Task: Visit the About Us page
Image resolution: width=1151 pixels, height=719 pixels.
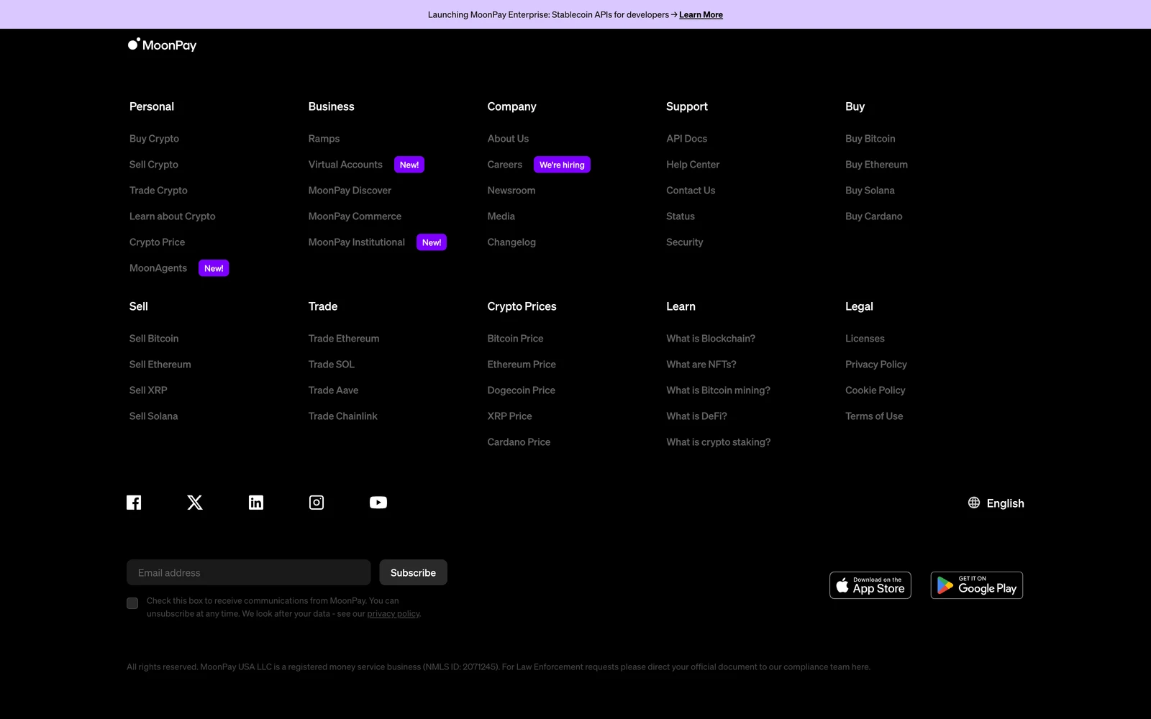Action: click(x=508, y=139)
